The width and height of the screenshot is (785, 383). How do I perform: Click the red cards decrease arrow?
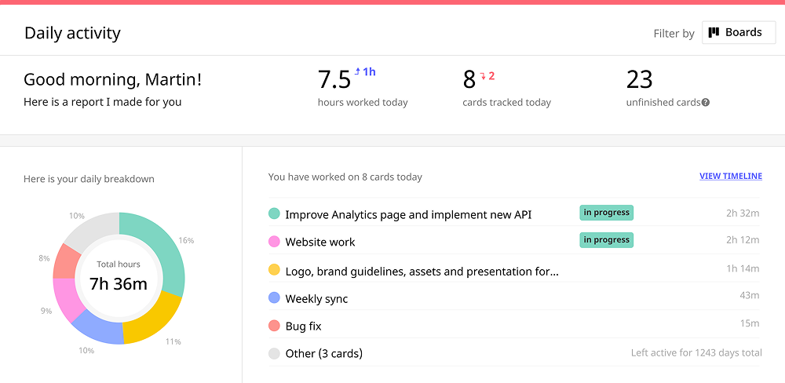(x=484, y=76)
